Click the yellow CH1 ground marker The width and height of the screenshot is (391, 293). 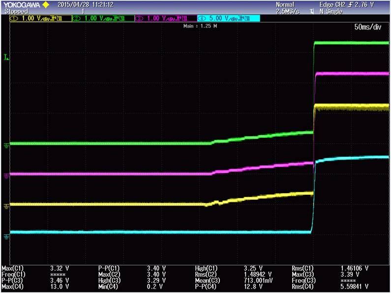point(6,206)
